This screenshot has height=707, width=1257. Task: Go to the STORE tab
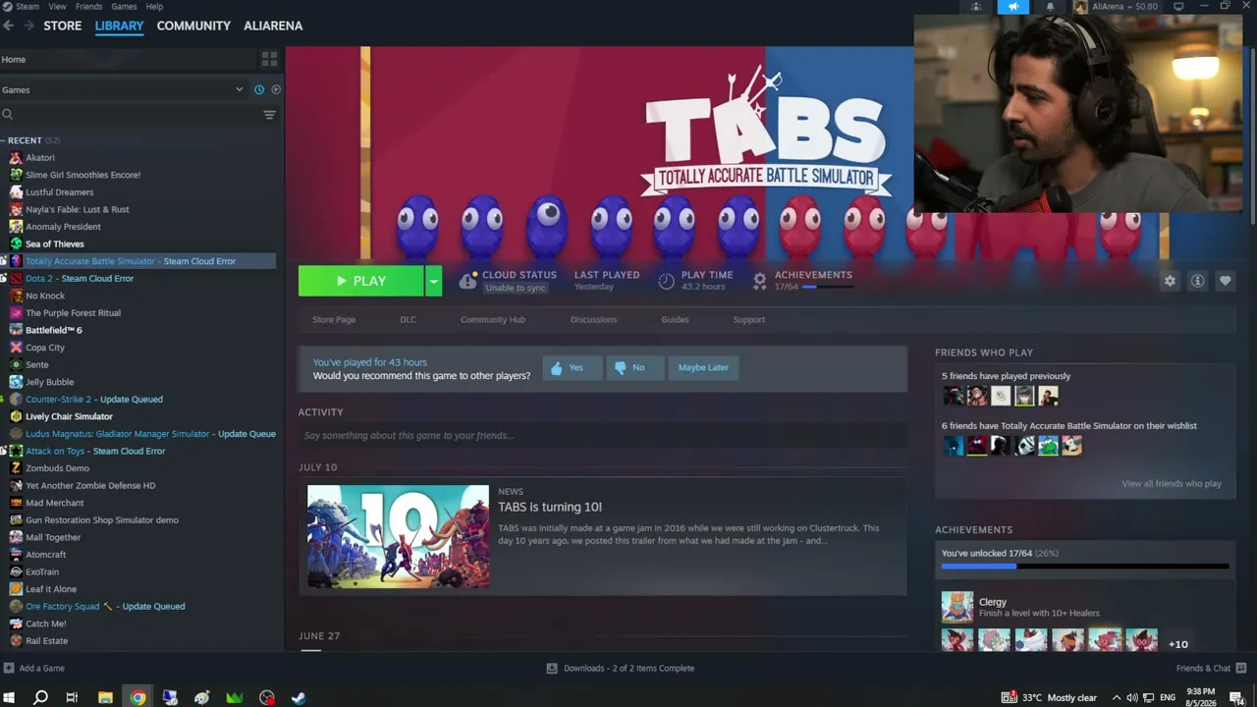point(63,26)
